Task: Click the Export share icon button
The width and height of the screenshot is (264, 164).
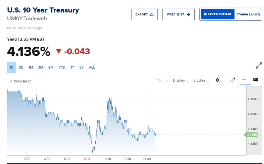Action: click(x=144, y=14)
